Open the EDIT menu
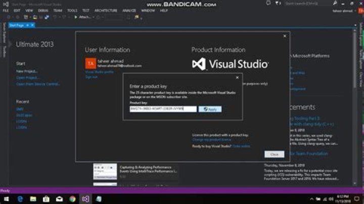Image resolution: width=364 pixels, height=204 pixels. click(x=17, y=11)
